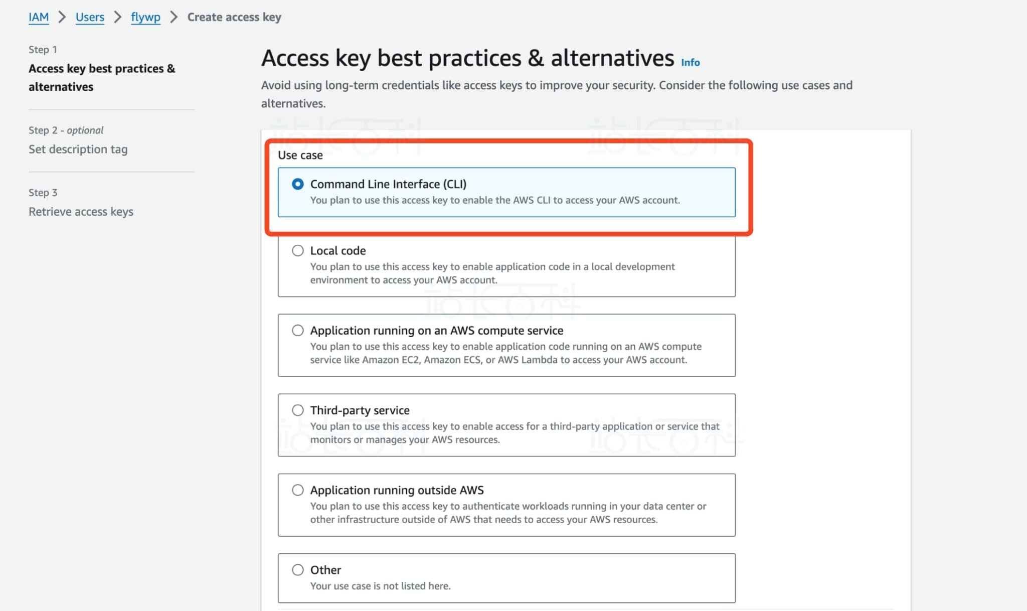Click the Use case section label
Screen dimensions: 1027x611
click(x=300, y=155)
